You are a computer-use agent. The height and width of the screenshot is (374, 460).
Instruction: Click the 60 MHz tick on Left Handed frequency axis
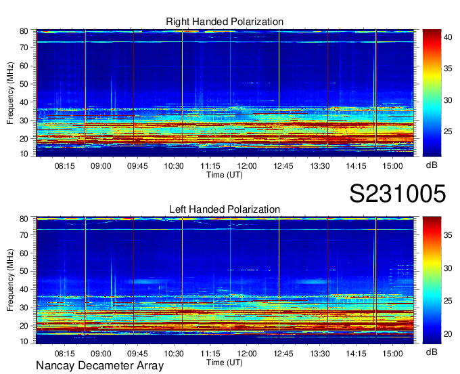pos(24,253)
